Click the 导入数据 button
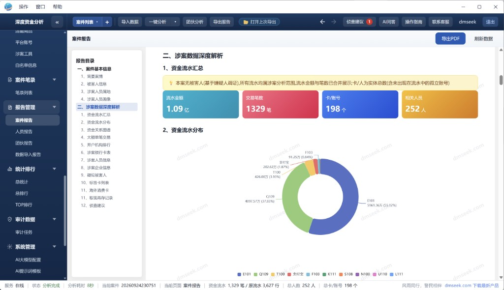Viewport: 504px width, 290px height. click(x=130, y=22)
